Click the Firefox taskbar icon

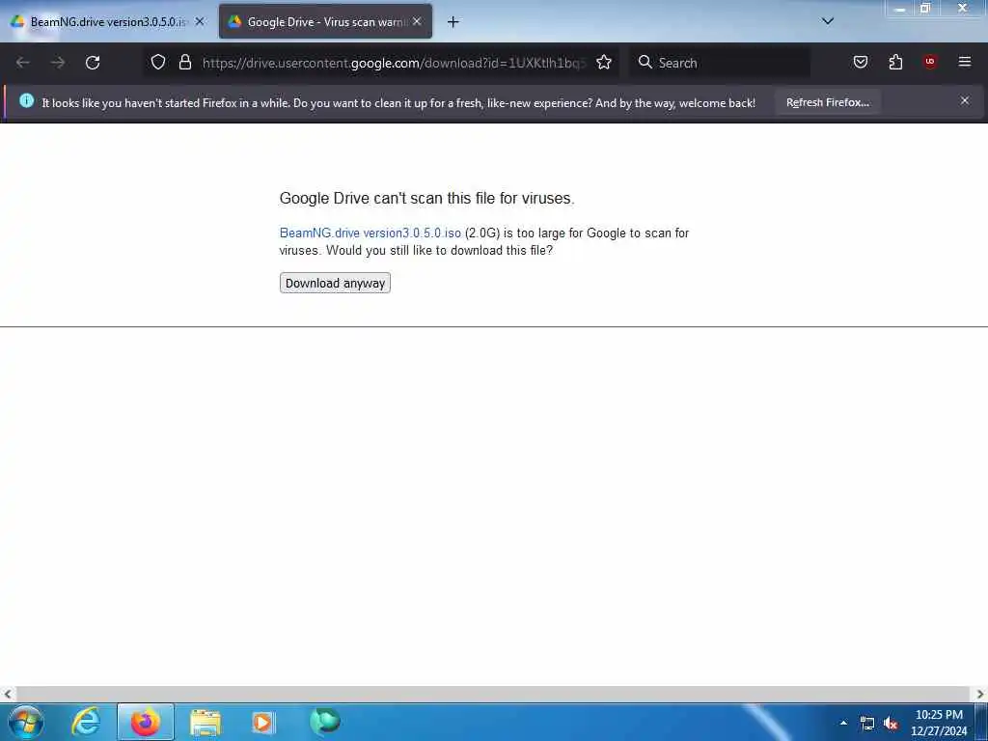coord(146,722)
